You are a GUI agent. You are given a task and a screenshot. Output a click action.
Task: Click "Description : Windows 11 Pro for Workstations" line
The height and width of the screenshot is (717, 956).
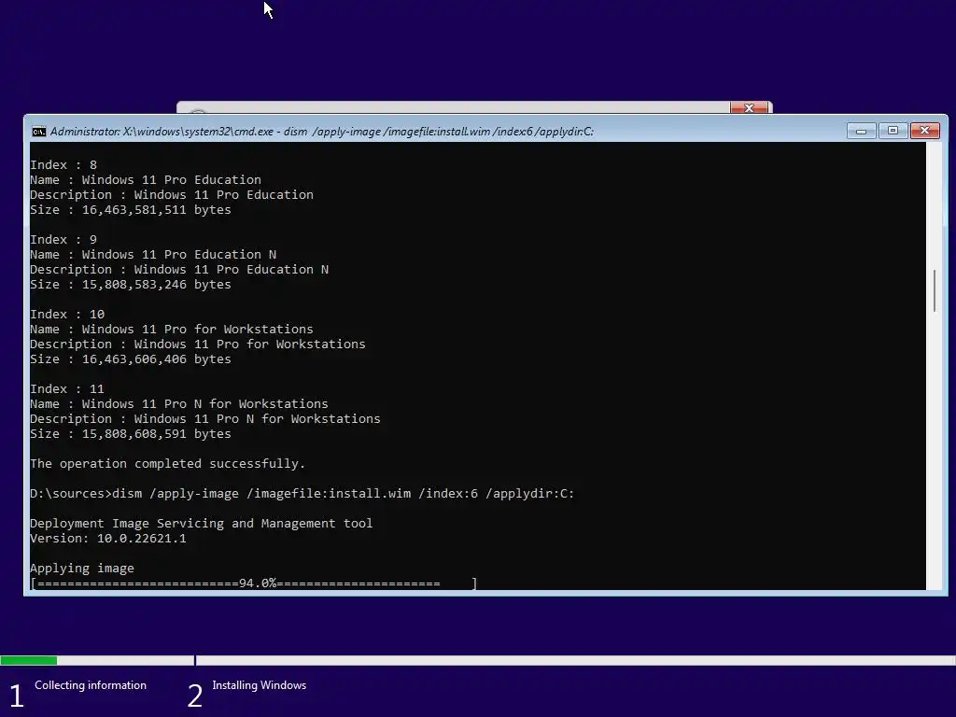click(198, 344)
